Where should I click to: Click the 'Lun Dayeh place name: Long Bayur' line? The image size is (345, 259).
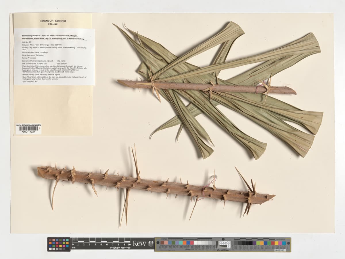(x=35, y=53)
